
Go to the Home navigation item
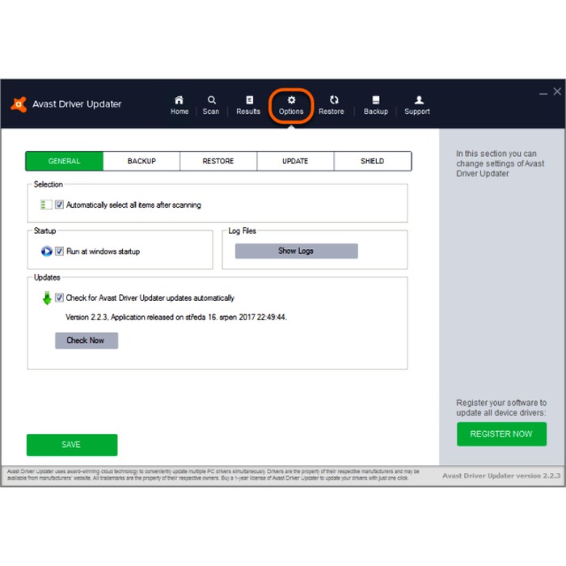[180, 105]
